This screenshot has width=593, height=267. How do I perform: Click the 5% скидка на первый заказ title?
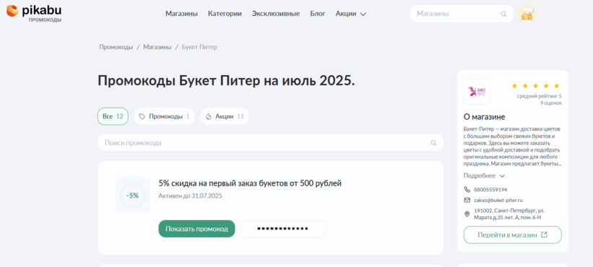click(250, 183)
